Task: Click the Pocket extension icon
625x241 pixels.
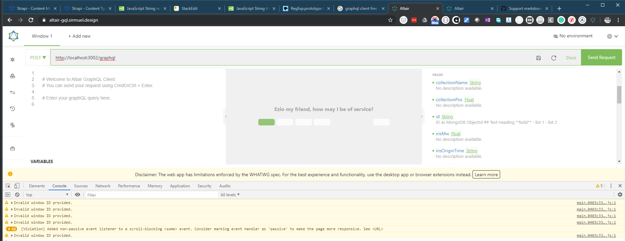Action: point(404,20)
